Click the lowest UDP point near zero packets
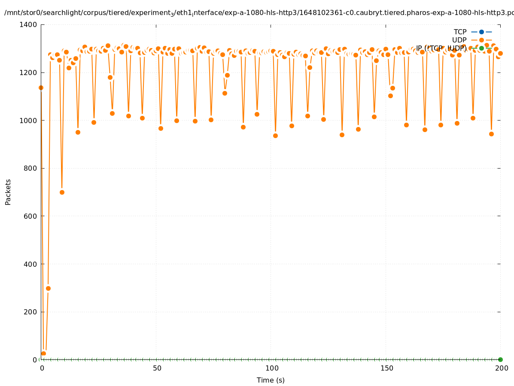Image resolution: width=514 pixels, height=386 pixels. (43, 353)
